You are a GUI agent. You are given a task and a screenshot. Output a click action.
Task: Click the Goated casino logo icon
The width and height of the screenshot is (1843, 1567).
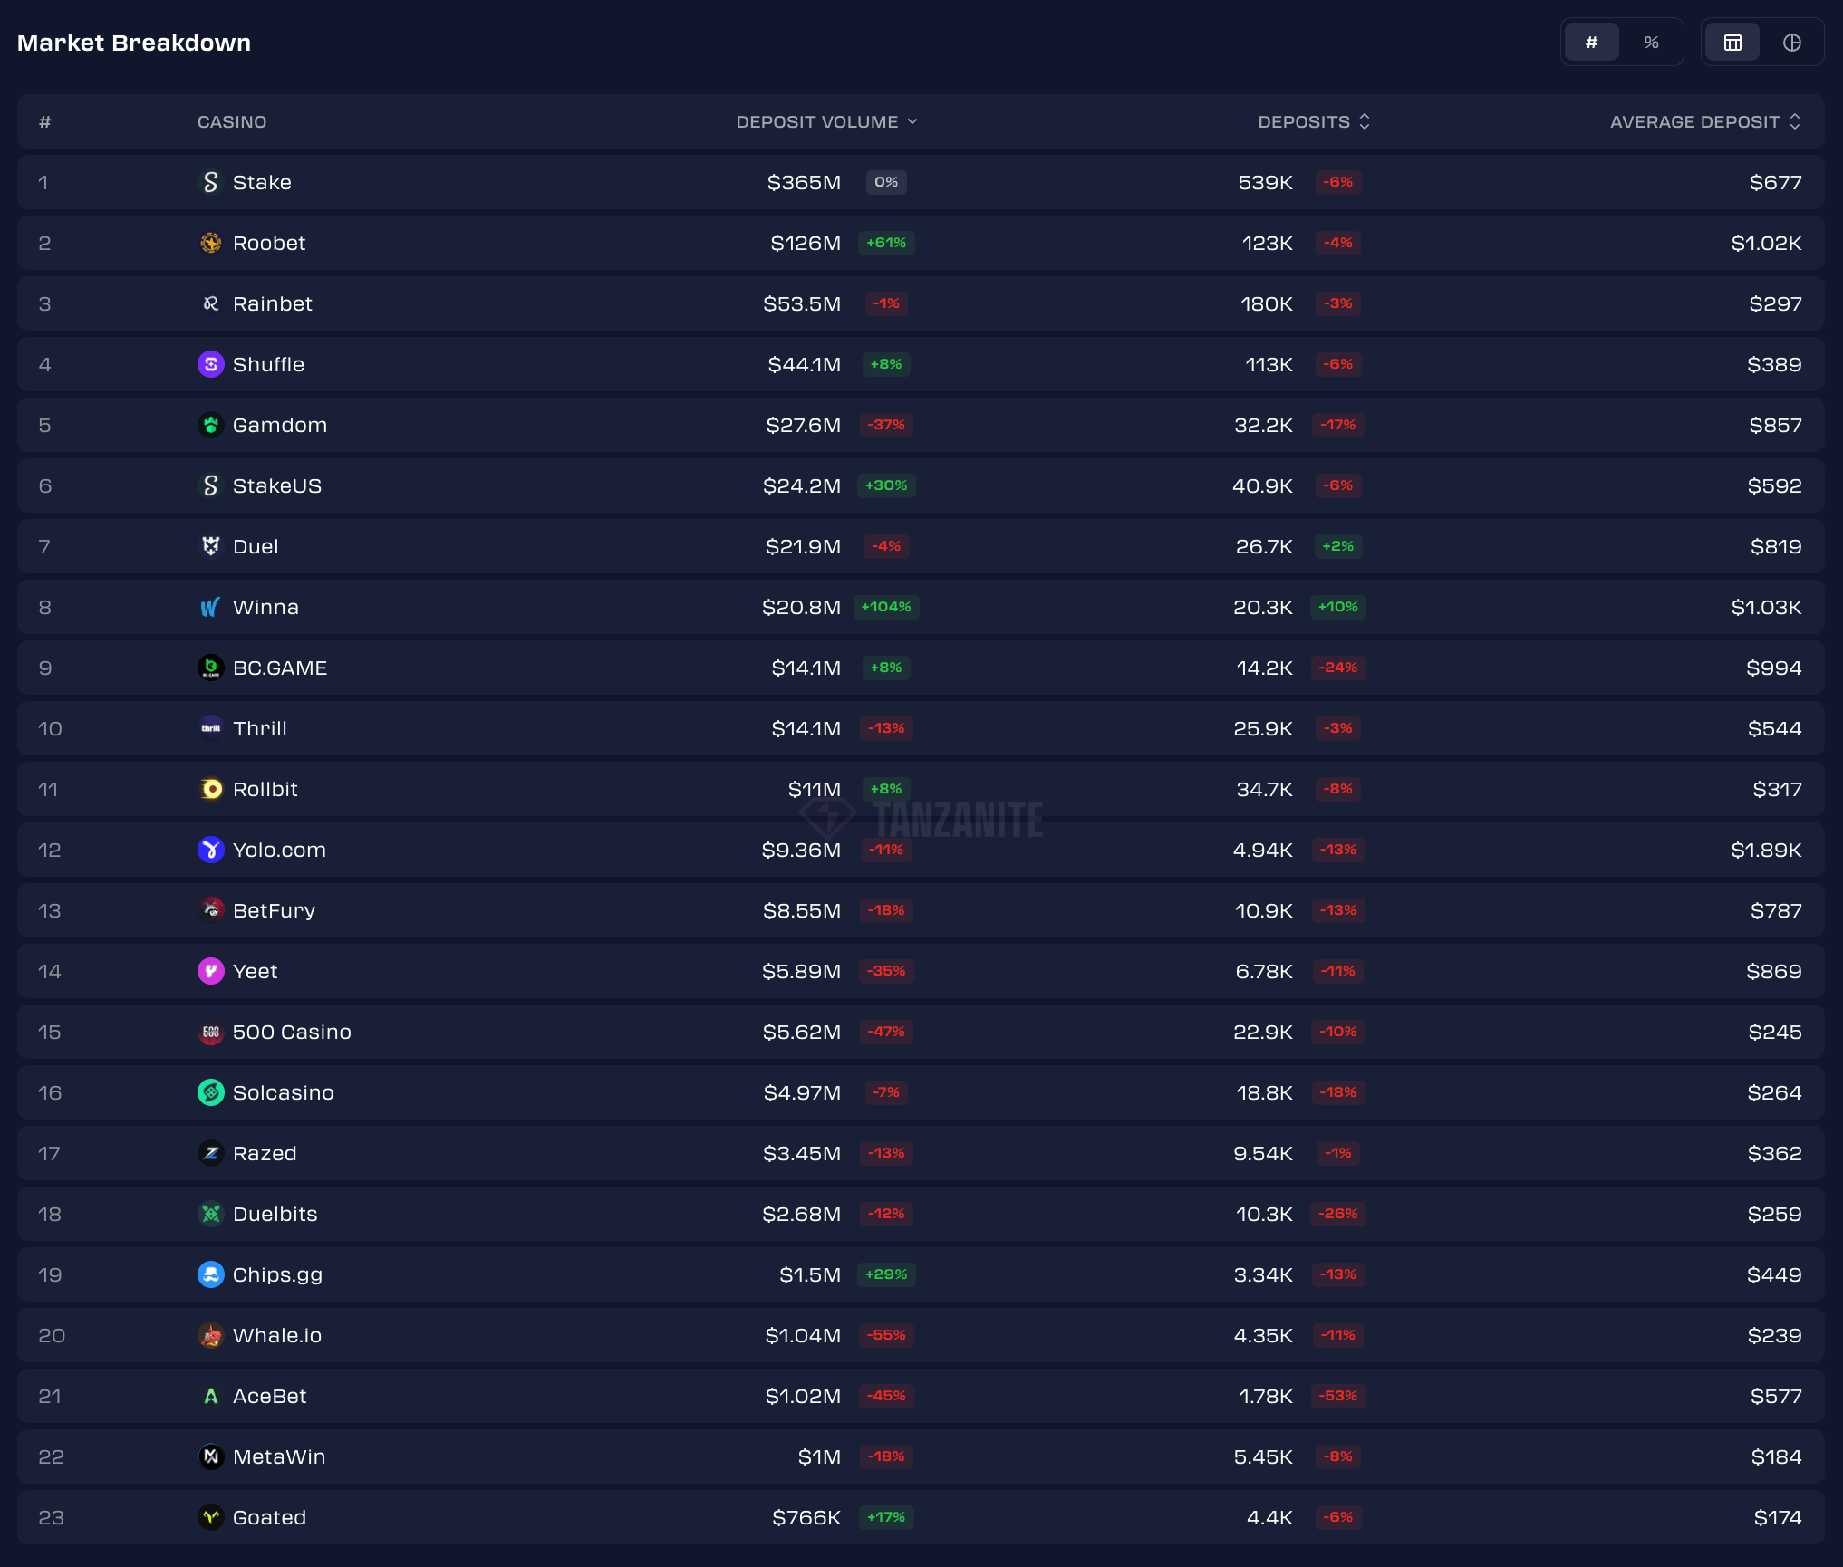(x=210, y=1517)
